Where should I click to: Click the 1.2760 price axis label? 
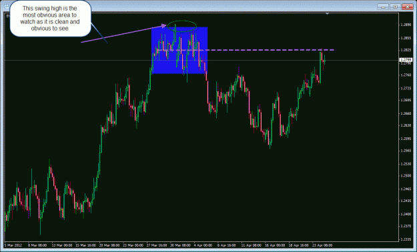tap(406, 75)
